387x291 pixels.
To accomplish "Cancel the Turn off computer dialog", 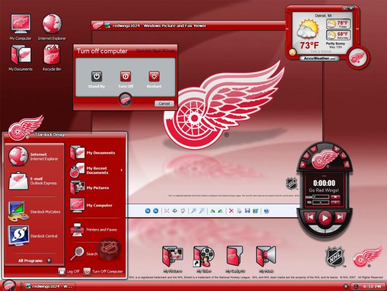I will 164,104.
